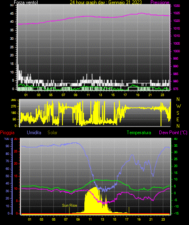Image resolution: width=189 pixels, height=225 pixels.
Task: Select the 975 pressure axis value
Action: 176,89
